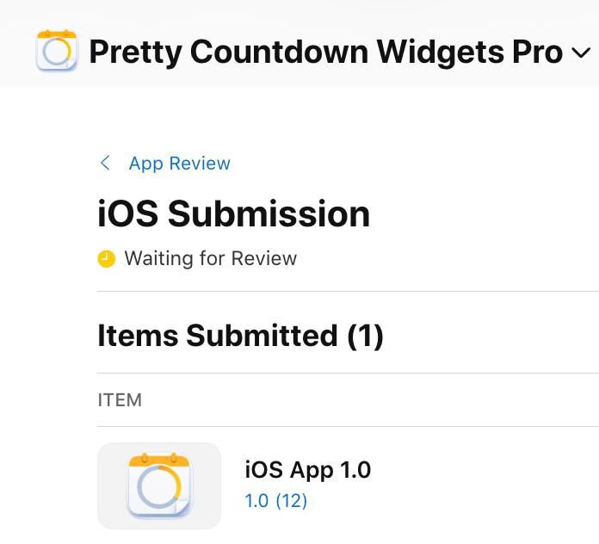Click the word Submission in the page heading
The height and width of the screenshot is (544, 599).
(269, 213)
